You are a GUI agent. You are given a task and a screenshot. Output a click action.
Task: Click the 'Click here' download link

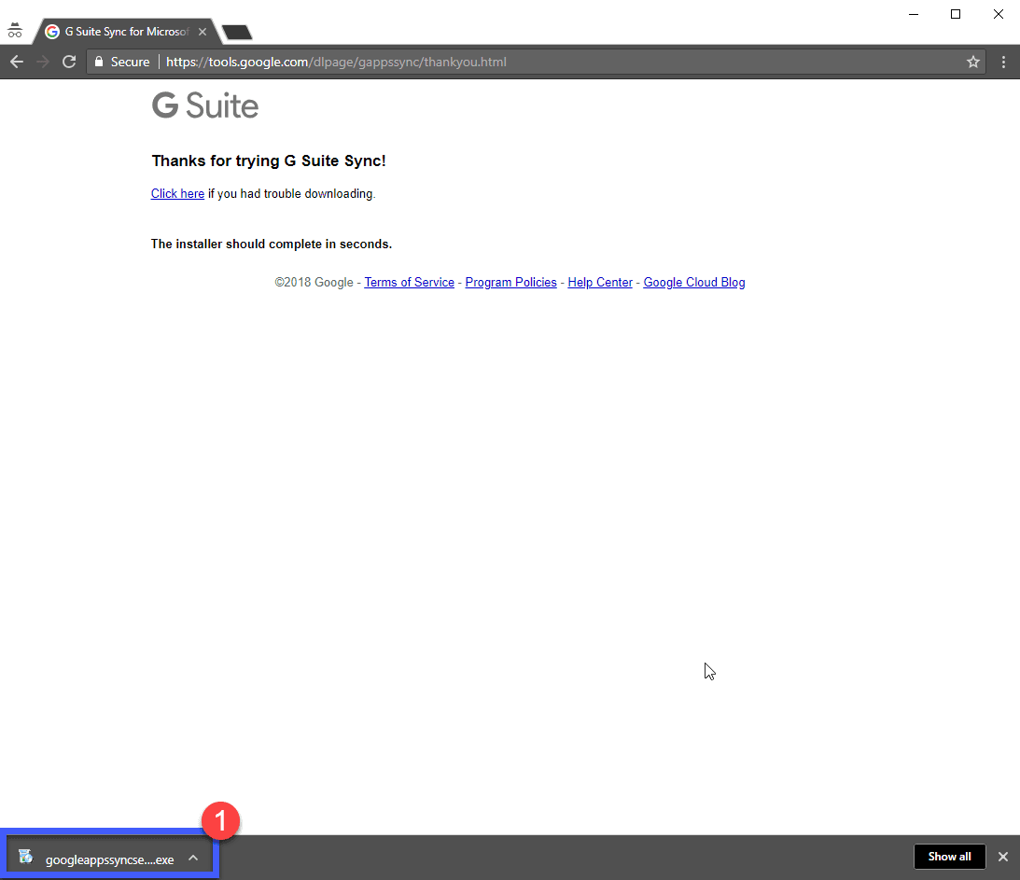[177, 194]
